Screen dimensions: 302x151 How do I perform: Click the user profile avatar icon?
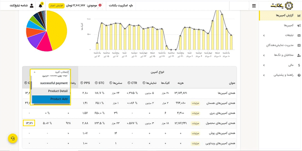[31, 6]
